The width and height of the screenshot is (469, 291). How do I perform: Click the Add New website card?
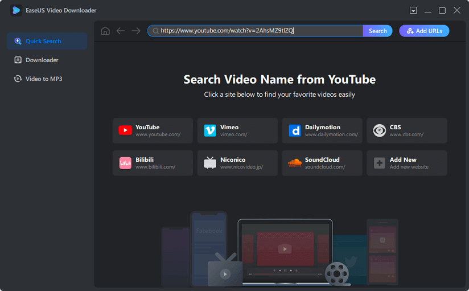tap(407, 163)
